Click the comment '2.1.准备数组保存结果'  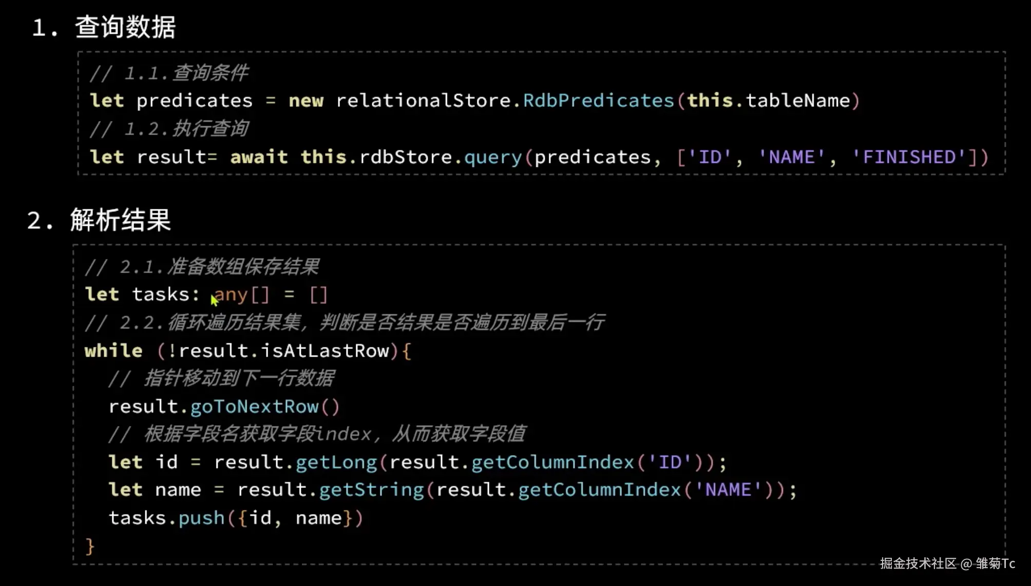[x=202, y=267]
